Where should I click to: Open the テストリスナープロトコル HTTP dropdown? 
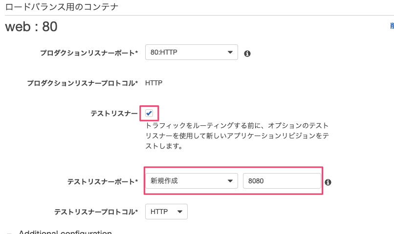[x=166, y=212]
